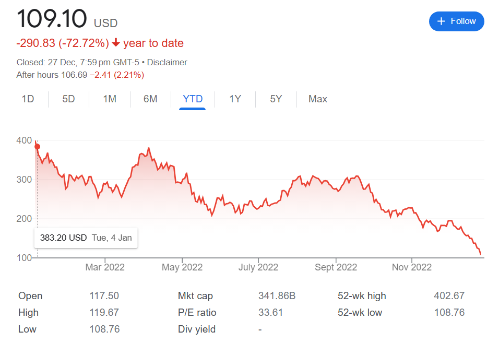Click the Mkt cap label
This screenshot has width=499, height=343.
point(196,296)
